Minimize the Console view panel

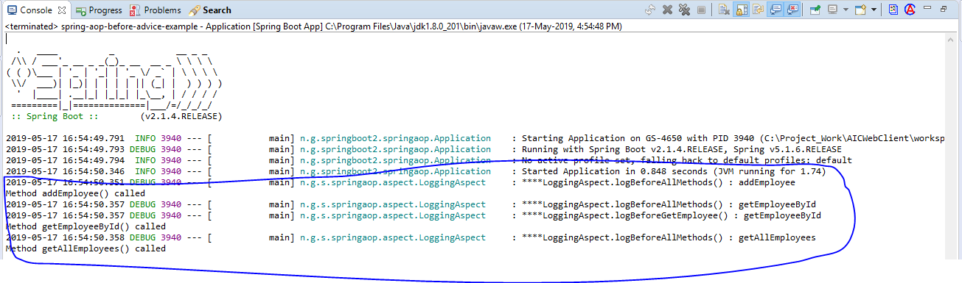click(927, 7)
